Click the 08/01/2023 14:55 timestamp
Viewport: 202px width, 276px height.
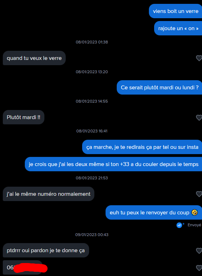(x=92, y=101)
